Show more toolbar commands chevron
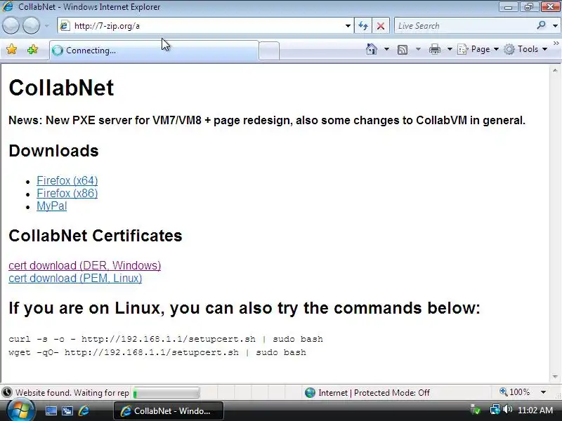562x421 pixels. (556, 44)
